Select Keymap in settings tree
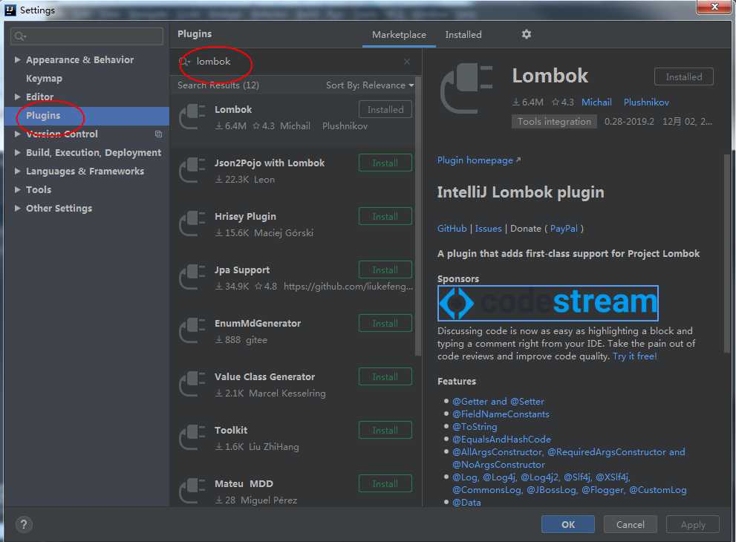 (44, 79)
